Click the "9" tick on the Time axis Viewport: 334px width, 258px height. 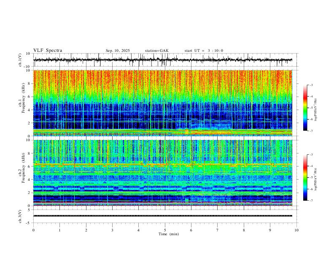pyautogui.click(x=270, y=230)
